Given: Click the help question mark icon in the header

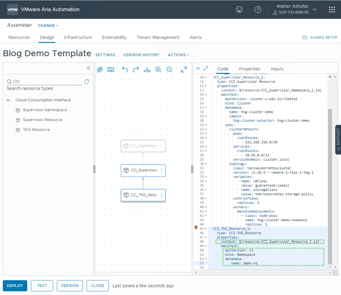Looking at the screenshot, I should [x=258, y=9].
